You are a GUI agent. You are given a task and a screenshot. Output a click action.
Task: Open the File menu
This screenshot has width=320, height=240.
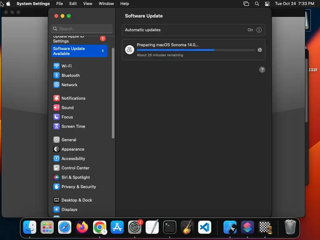[x=60, y=4]
